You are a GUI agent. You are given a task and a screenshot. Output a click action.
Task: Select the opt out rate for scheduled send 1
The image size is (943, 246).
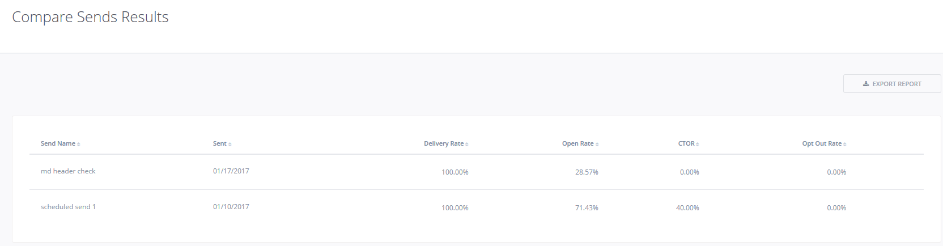tap(836, 208)
